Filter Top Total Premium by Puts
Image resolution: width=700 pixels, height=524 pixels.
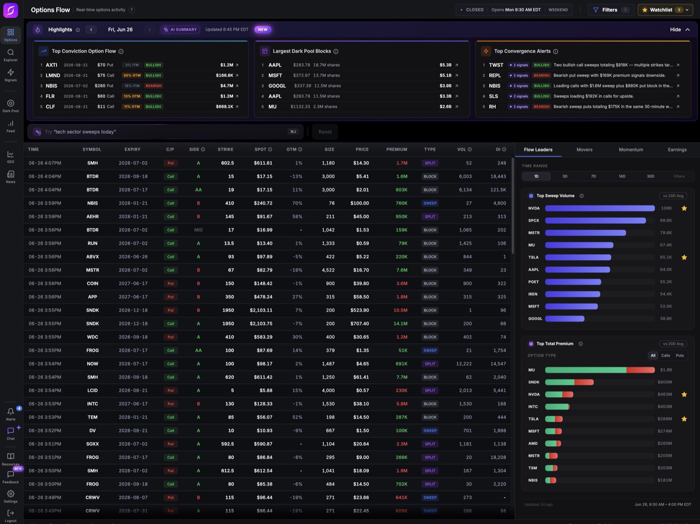pos(680,356)
